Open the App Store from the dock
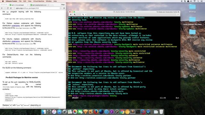Screen dimensions: 205x115 [59, 112]
